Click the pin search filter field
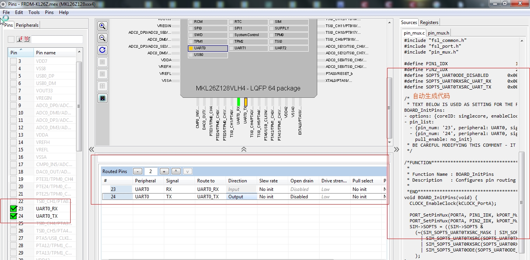This screenshot has height=260, width=530. pyautogui.click(x=57, y=39)
